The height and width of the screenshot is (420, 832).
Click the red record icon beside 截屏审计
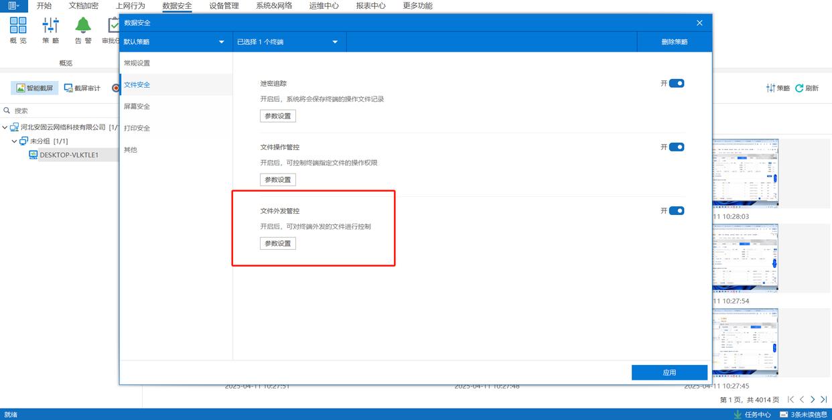115,88
